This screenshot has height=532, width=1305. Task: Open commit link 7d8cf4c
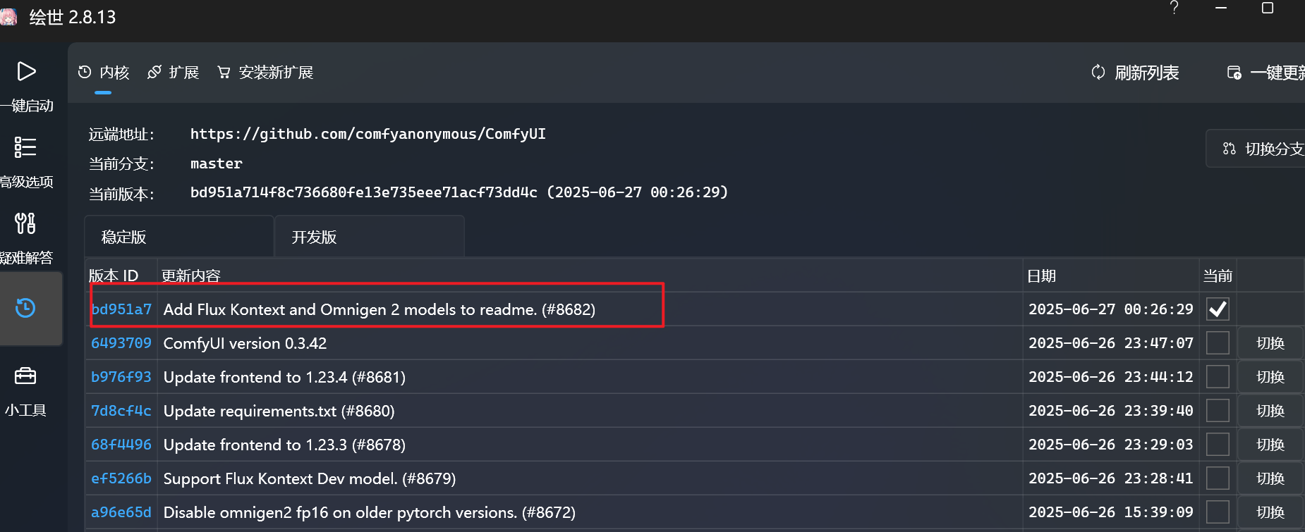(121, 411)
